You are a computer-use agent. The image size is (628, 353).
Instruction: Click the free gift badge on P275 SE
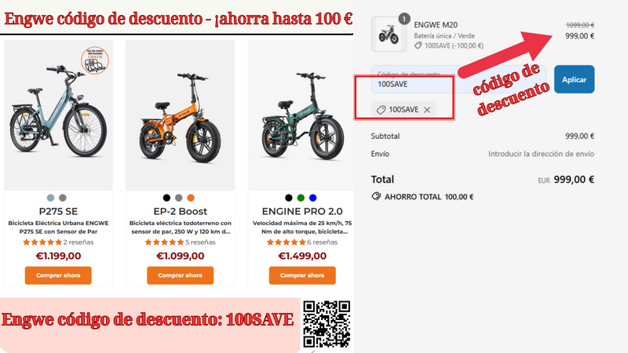coord(95,60)
